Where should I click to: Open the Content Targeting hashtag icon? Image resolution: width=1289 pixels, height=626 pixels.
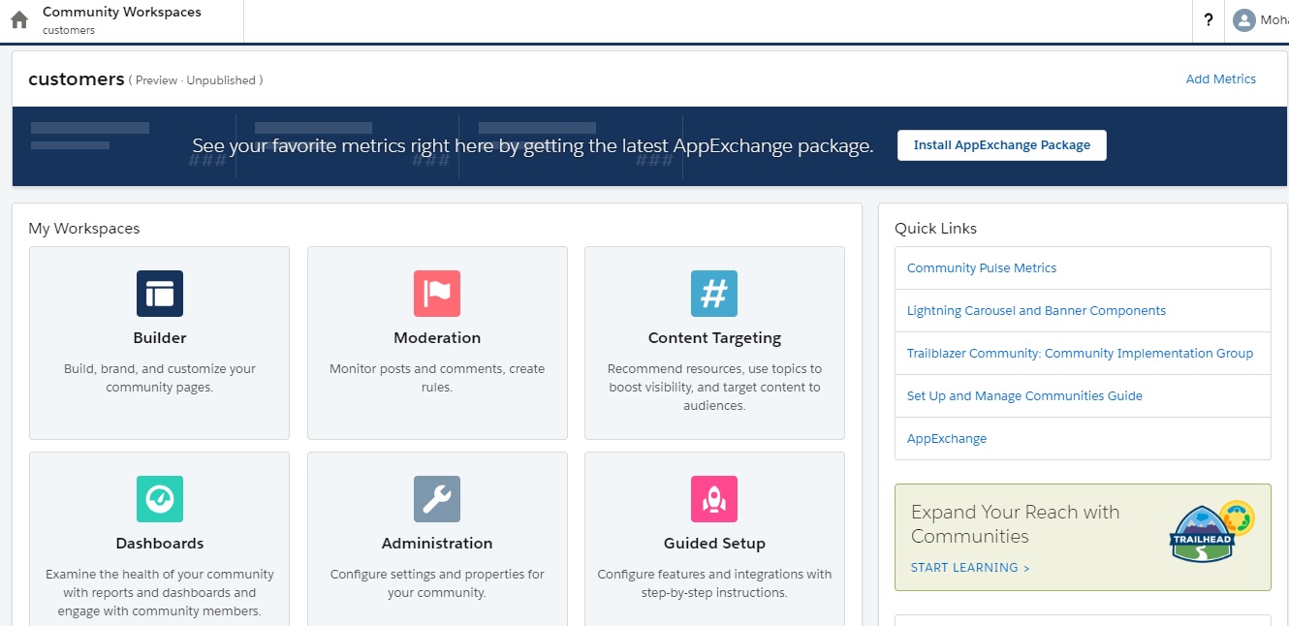714,293
